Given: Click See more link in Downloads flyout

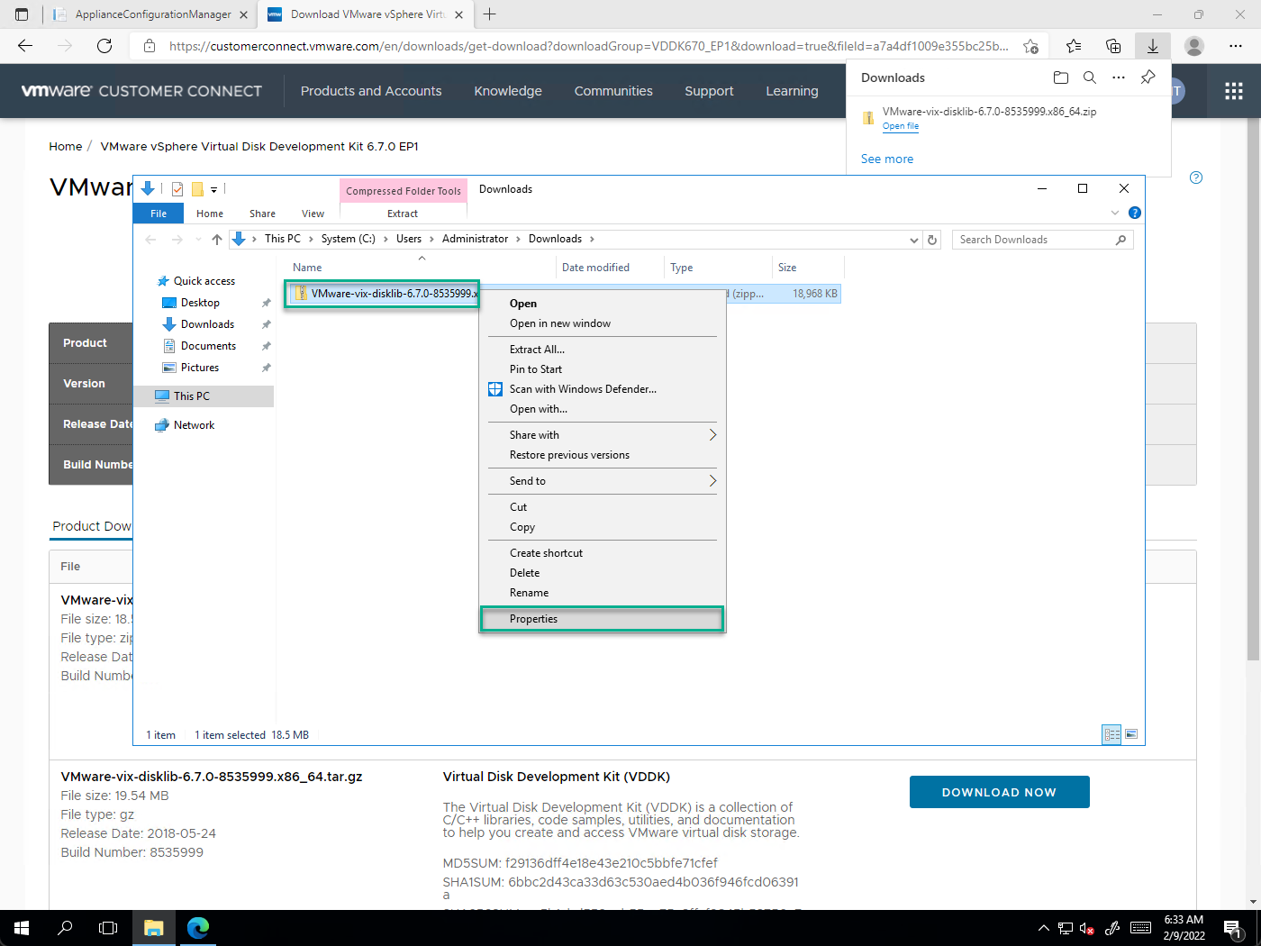Looking at the screenshot, I should 887,159.
